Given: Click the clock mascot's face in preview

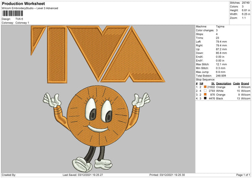Looking at the screenshot, I should point(98,116).
